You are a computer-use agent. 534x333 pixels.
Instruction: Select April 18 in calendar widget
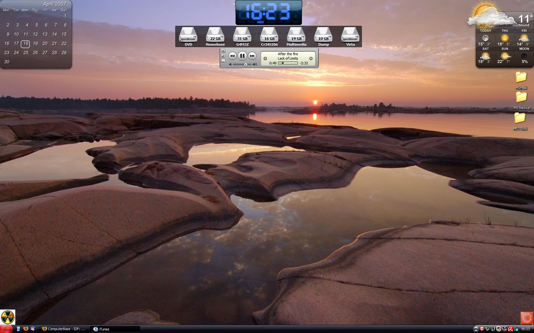pos(26,43)
